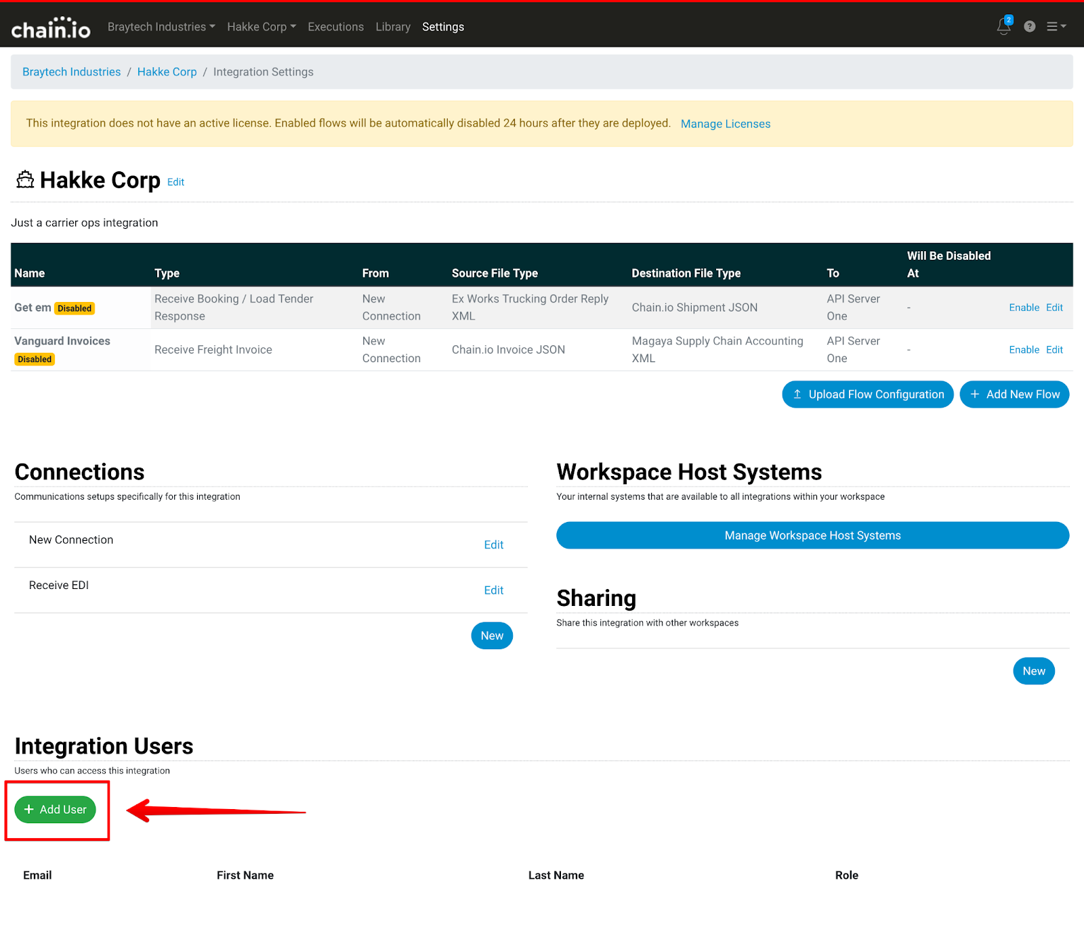Click the Source File Type column header
Image resolution: width=1084 pixels, height=937 pixels.
pos(495,273)
